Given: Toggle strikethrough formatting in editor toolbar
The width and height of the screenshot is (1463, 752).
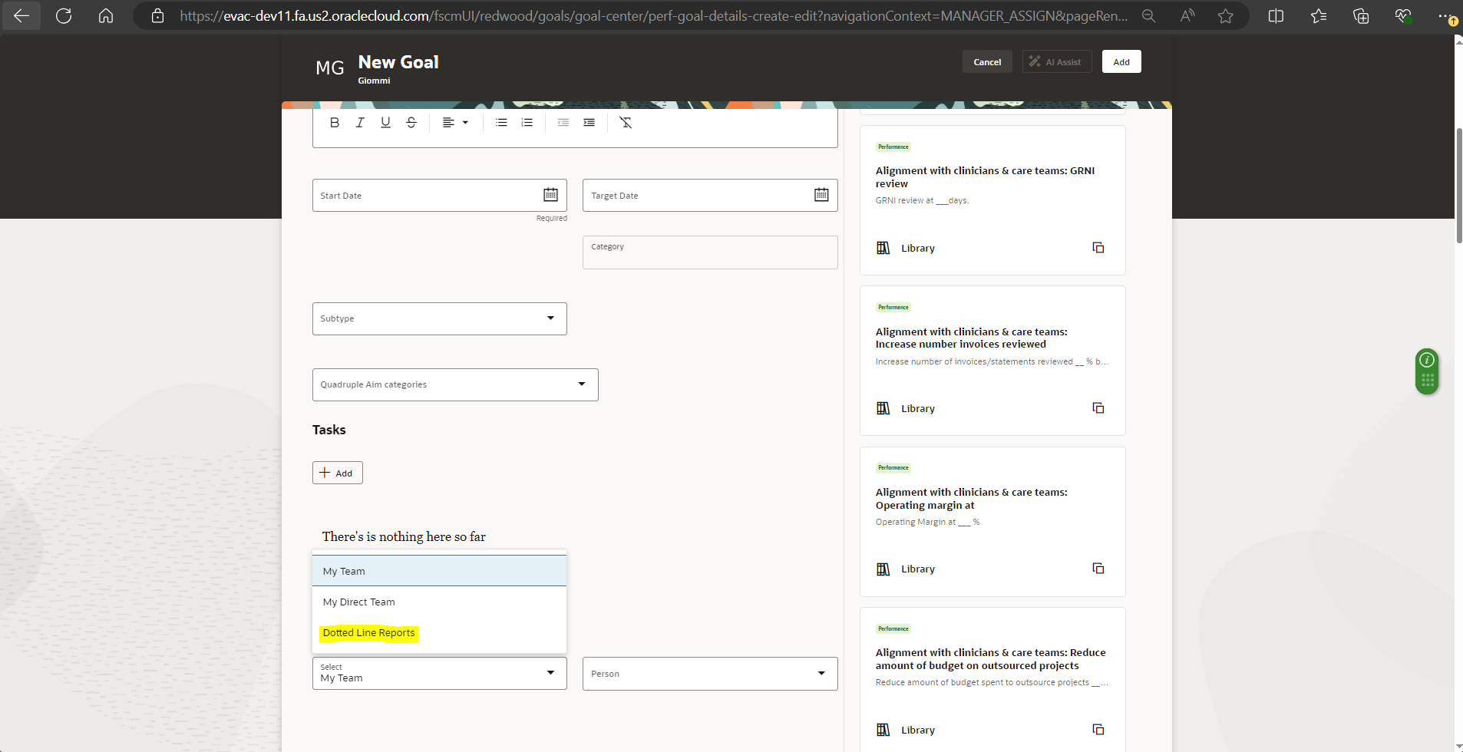Looking at the screenshot, I should tap(411, 123).
